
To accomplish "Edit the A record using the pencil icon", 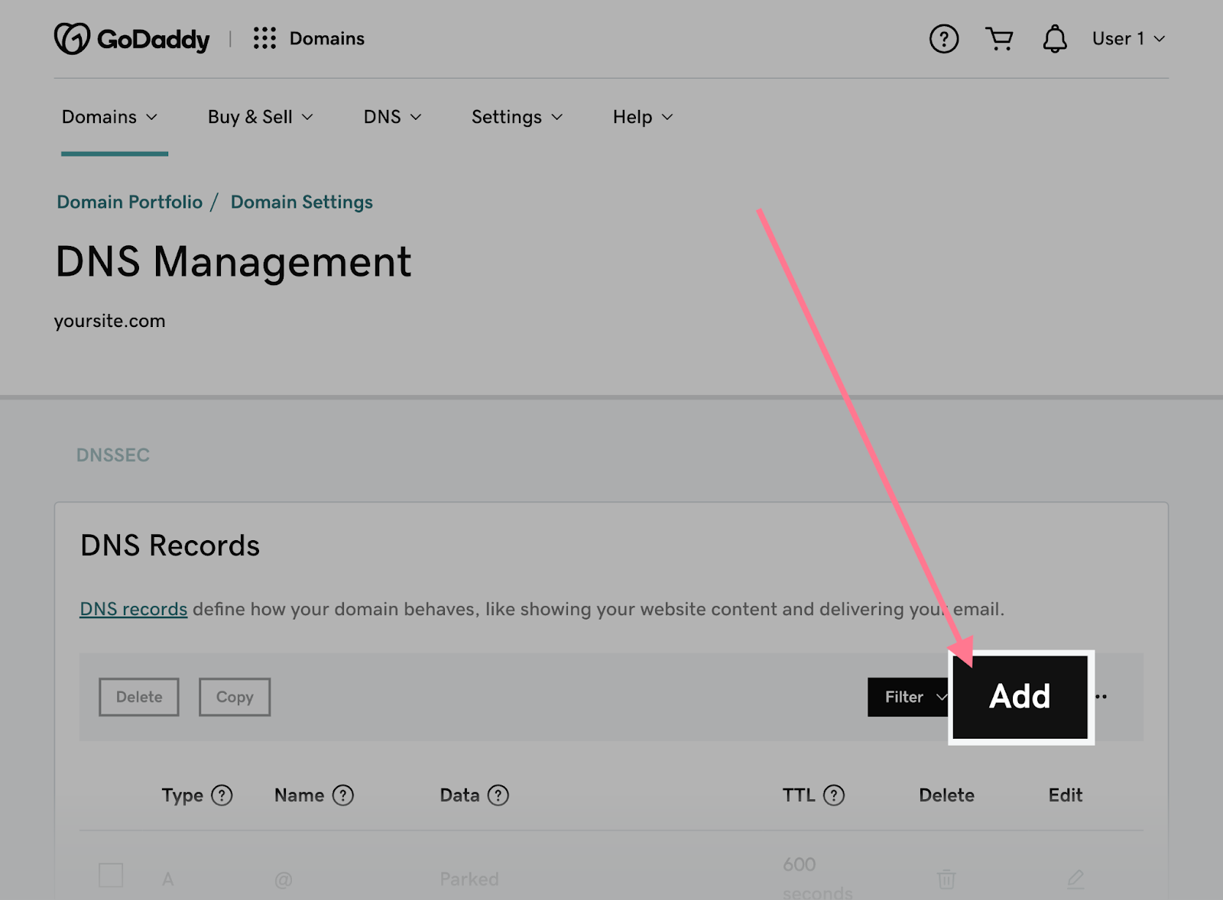I will tap(1075, 878).
